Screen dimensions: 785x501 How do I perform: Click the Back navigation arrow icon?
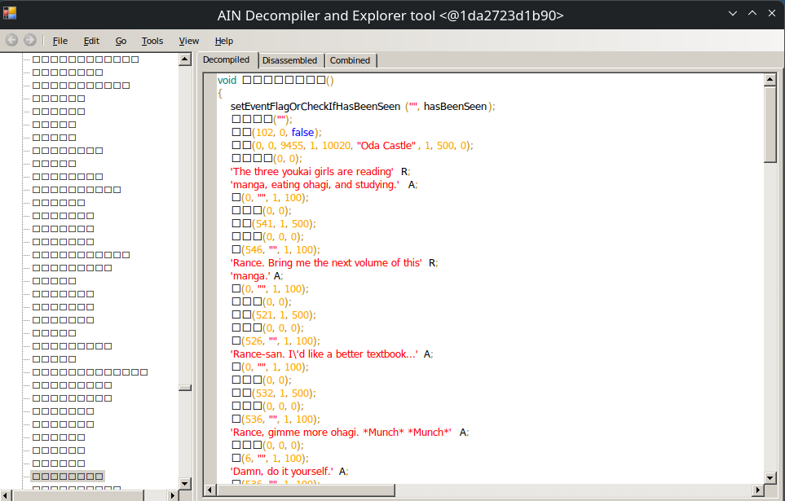[x=12, y=40]
